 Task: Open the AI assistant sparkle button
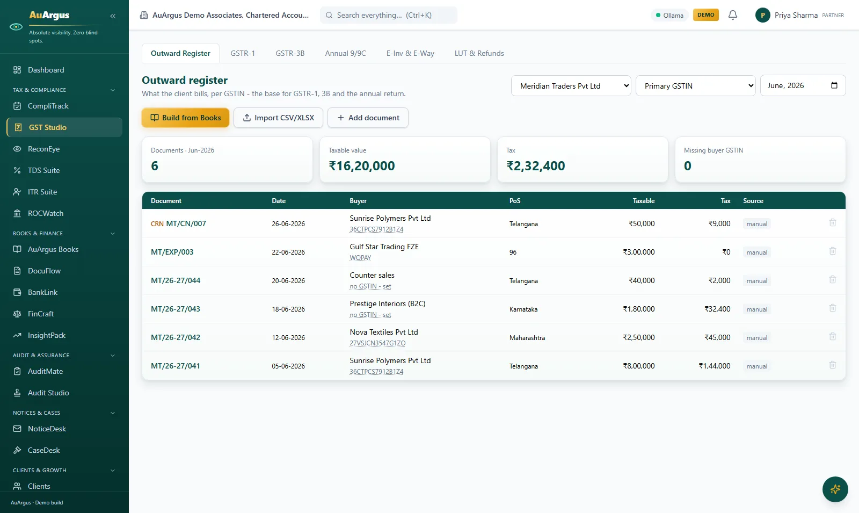tap(835, 489)
